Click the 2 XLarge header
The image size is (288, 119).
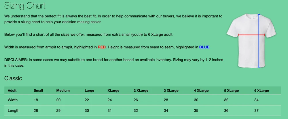point(141,91)
